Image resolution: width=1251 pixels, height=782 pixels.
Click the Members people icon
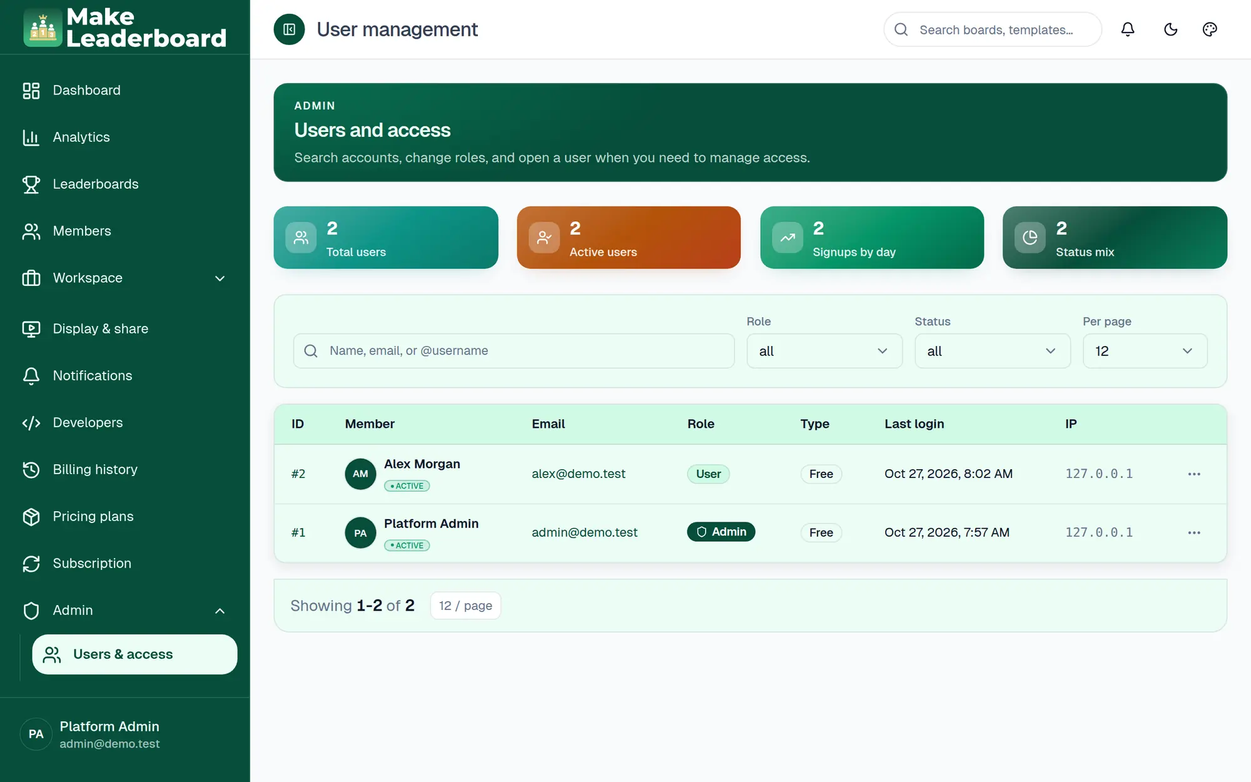tap(31, 231)
